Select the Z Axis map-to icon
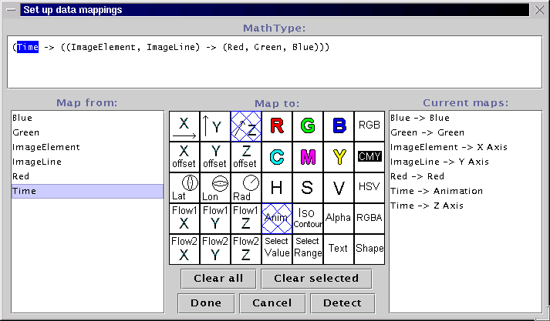The height and width of the screenshot is (321, 550). pyautogui.click(x=246, y=126)
